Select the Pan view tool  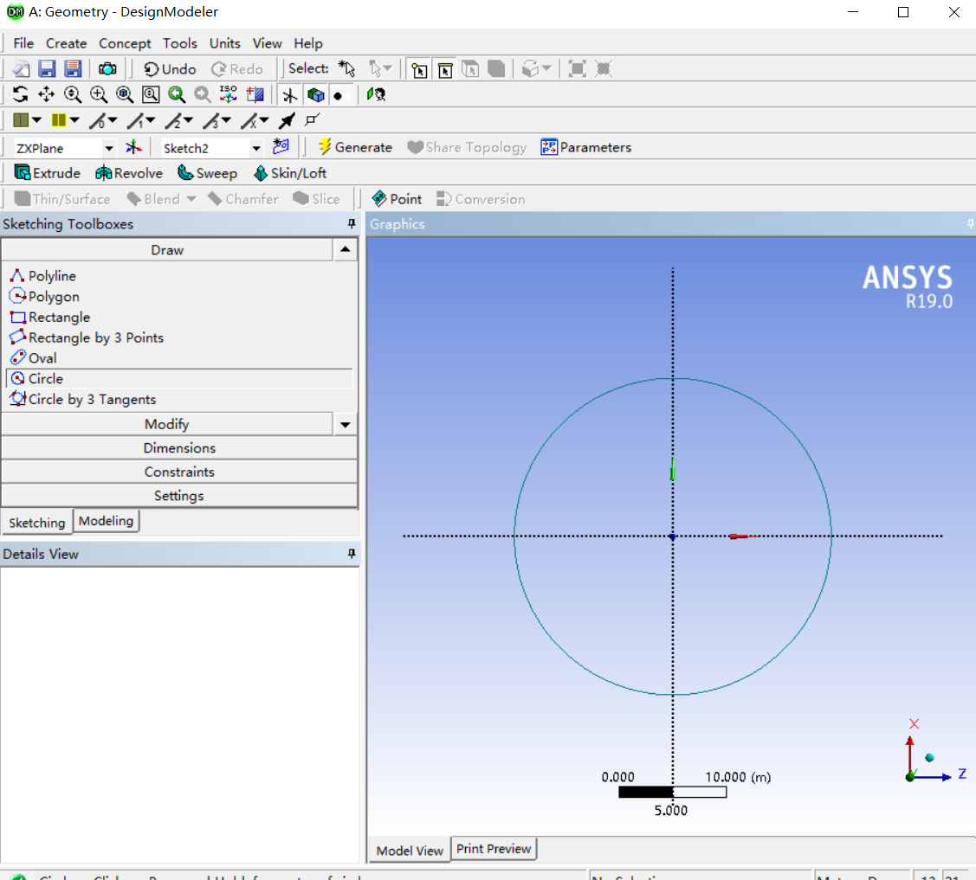click(46, 94)
